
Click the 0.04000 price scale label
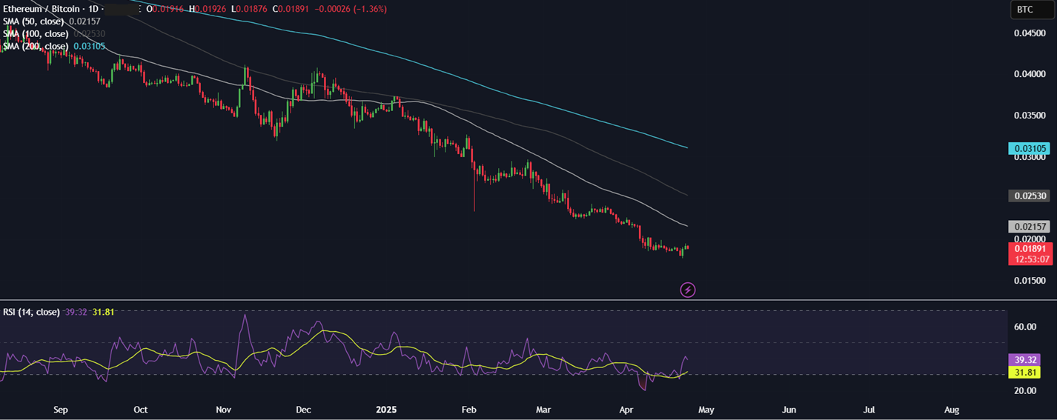1030,74
